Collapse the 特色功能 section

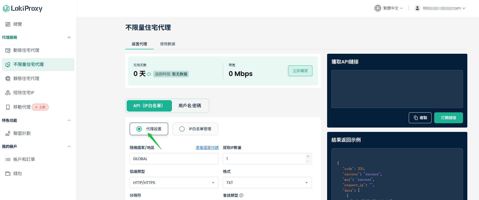(69, 120)
